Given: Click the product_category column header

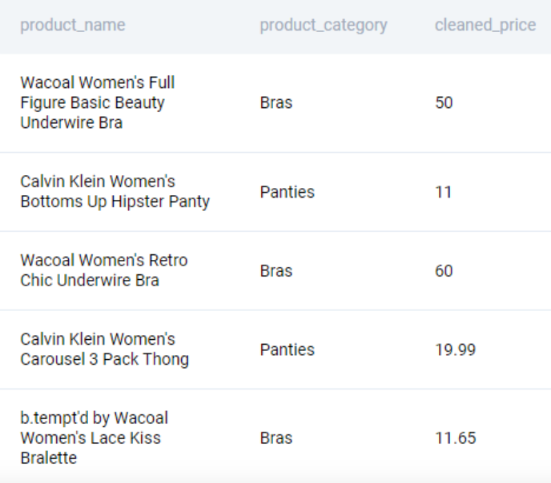Looking at the screenshot, I should [x=323, y=25].
